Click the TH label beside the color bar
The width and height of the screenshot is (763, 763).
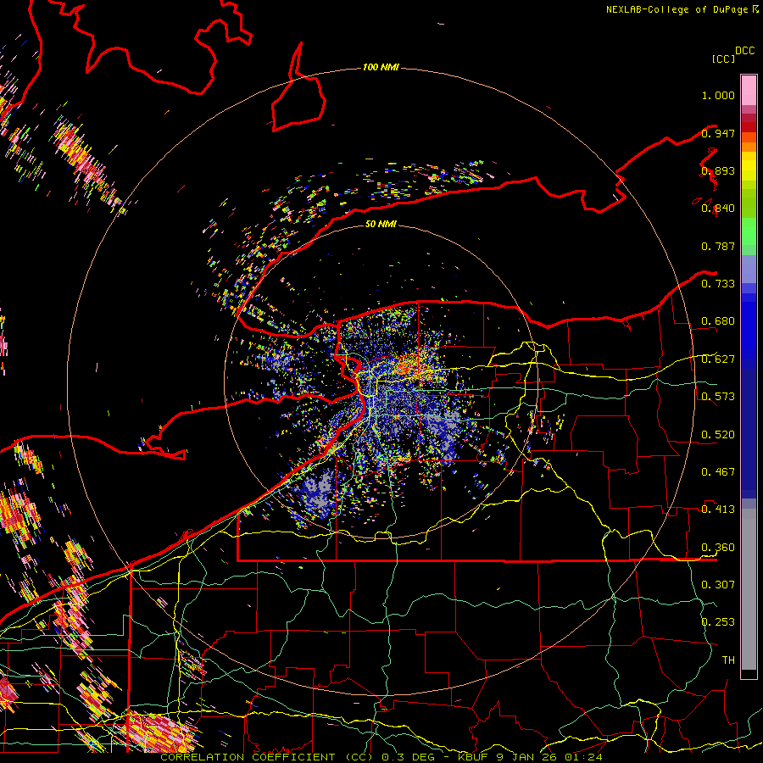[x=728, y=660]
